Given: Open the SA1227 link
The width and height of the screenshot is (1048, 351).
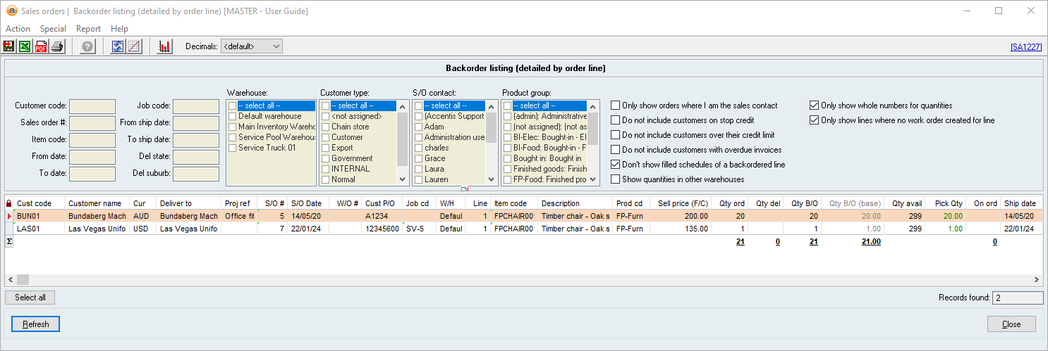Looking at the screenshot, I should point(1025,47).
